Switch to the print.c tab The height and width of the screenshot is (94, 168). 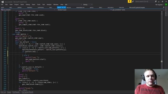click(92, 8)
